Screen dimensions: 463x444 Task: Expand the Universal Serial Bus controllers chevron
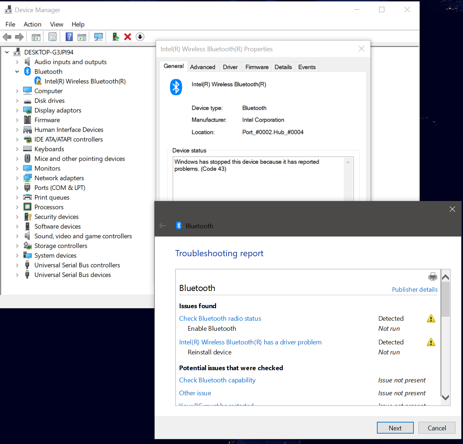coord(17,265)
